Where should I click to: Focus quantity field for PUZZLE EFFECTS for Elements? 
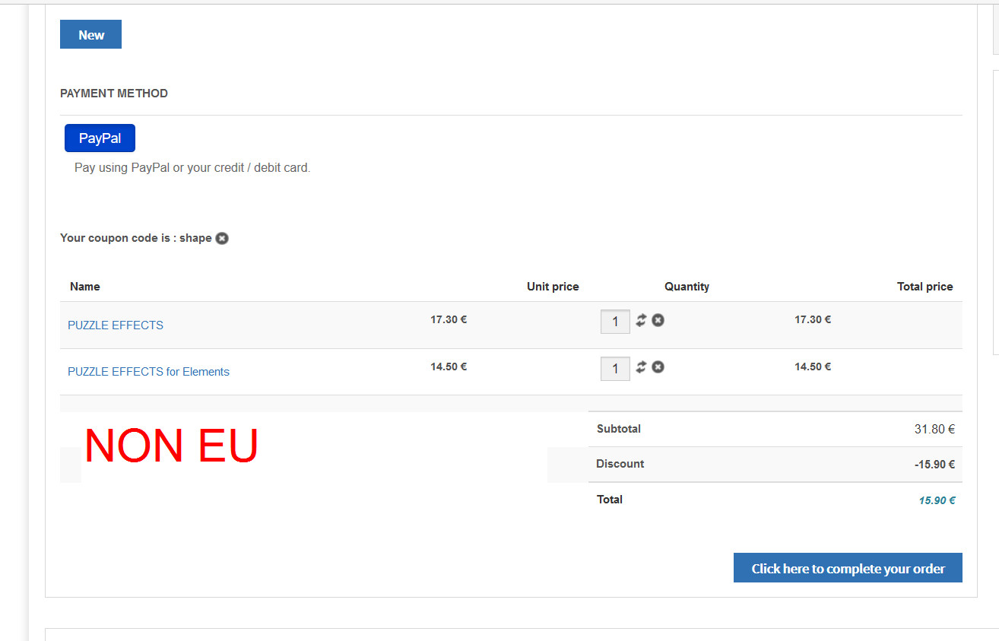pyautogui.click(x=615, y=369)
